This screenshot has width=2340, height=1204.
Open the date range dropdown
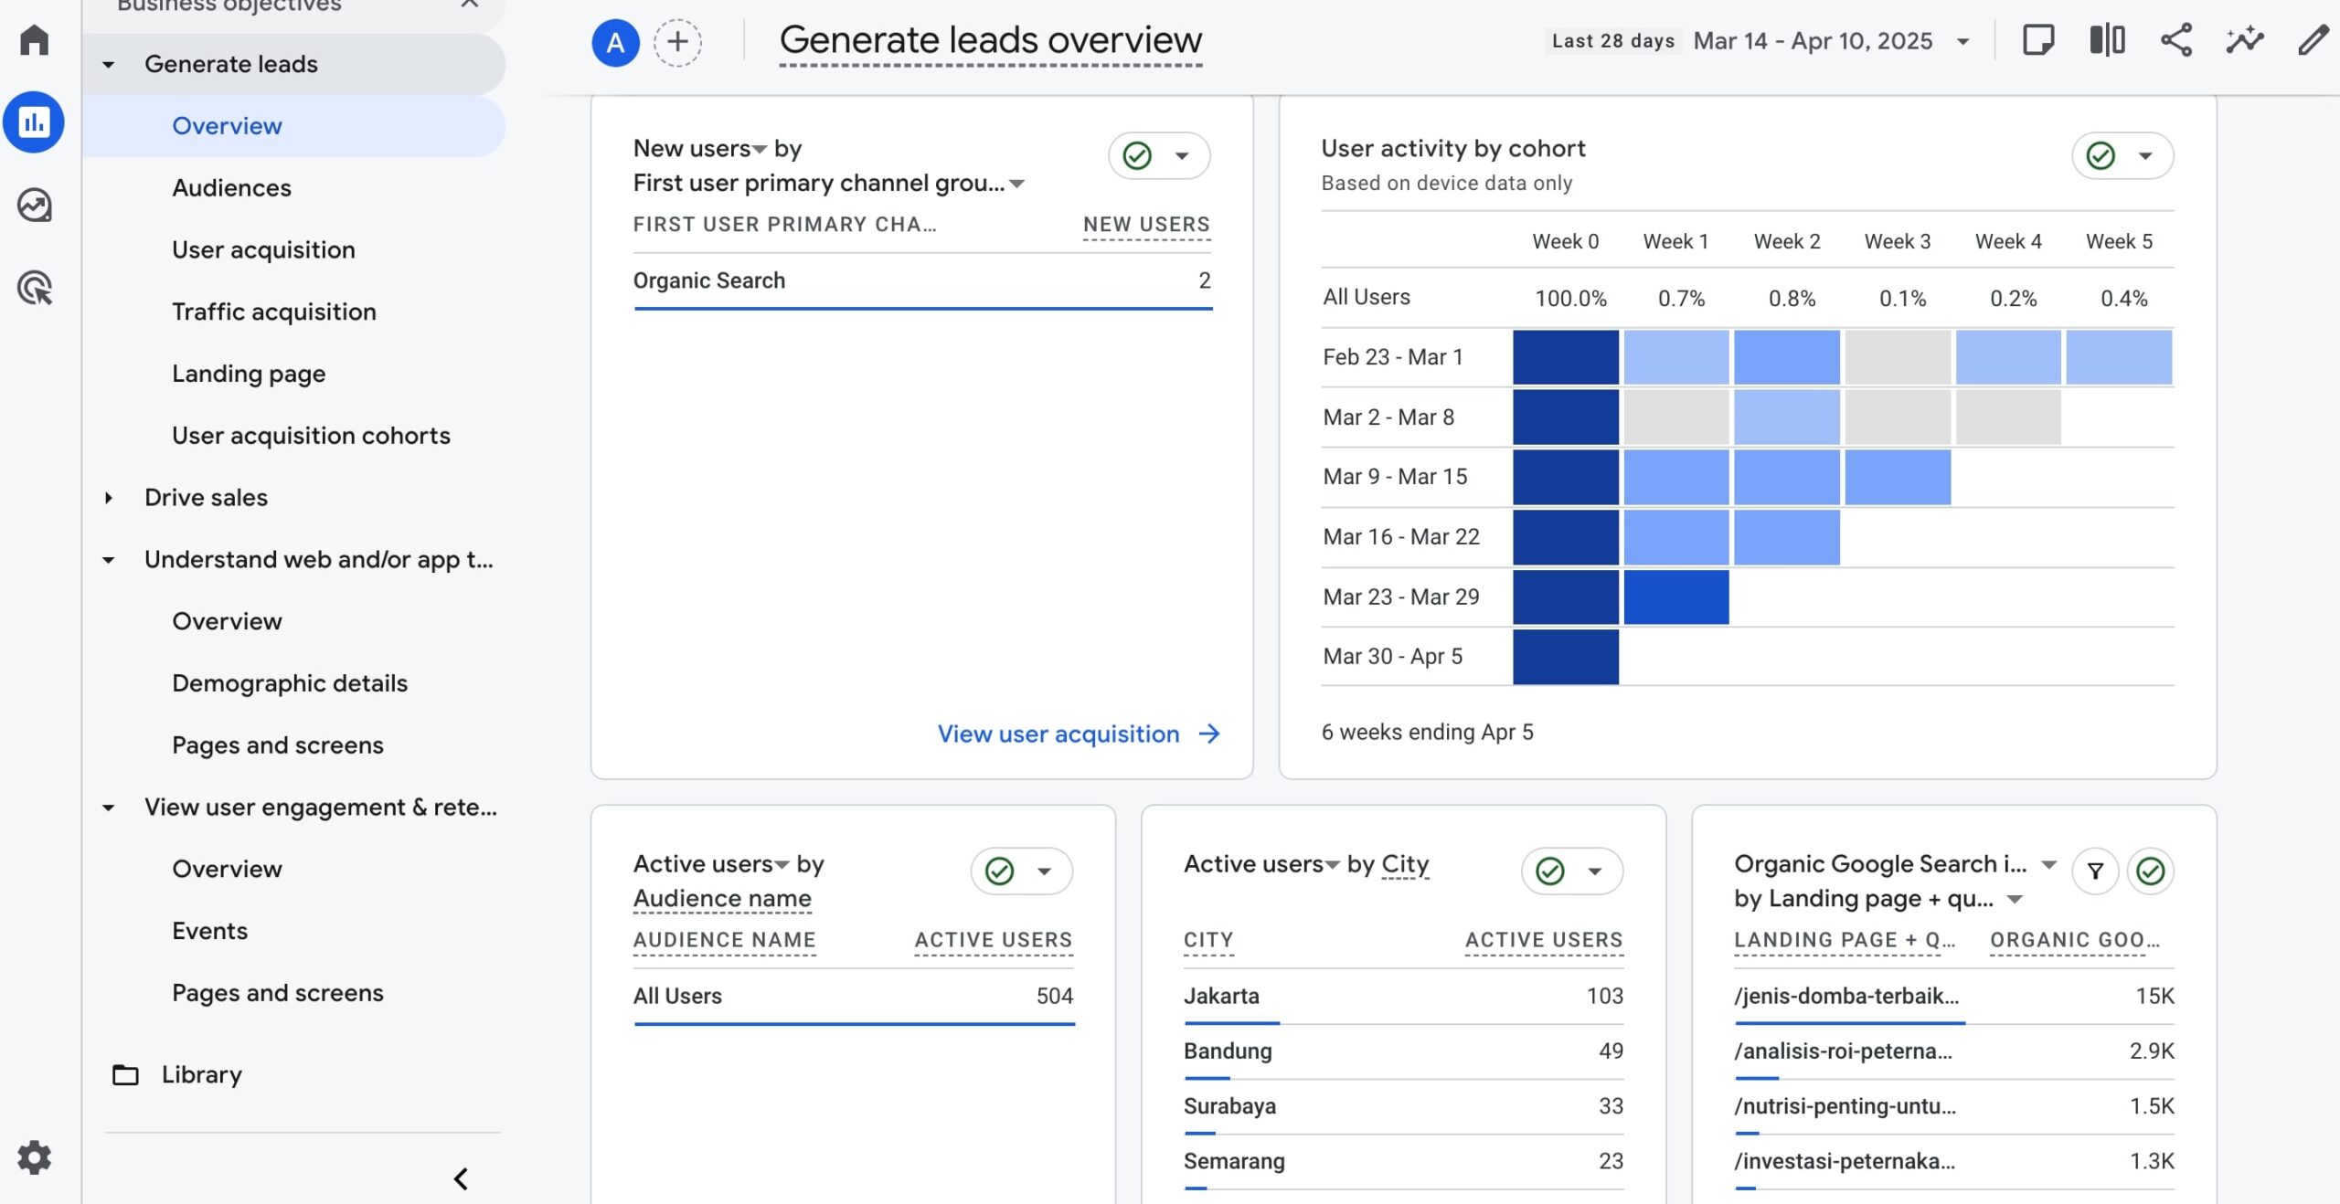tap(1962, 42)
